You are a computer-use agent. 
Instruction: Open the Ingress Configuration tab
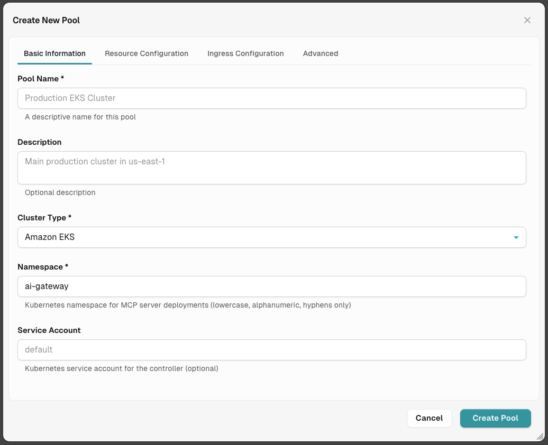245,53
